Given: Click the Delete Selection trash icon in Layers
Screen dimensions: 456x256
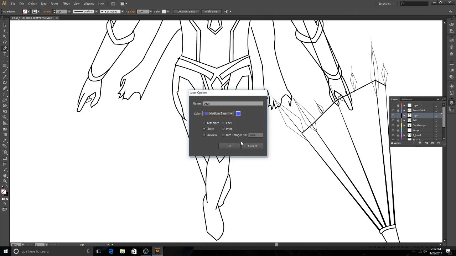Looking at the screenshot, I should pos(439,143).
